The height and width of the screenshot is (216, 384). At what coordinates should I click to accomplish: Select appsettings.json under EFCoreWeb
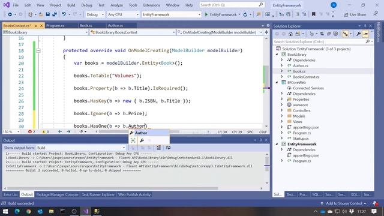pyautogui.click(x=306, y=127)
